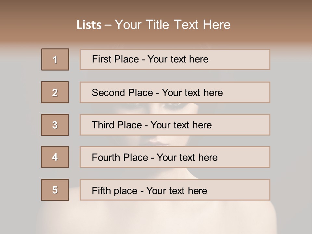Pick the number 4 box
The image size is (312, 234).
click(x=55, y=157)
